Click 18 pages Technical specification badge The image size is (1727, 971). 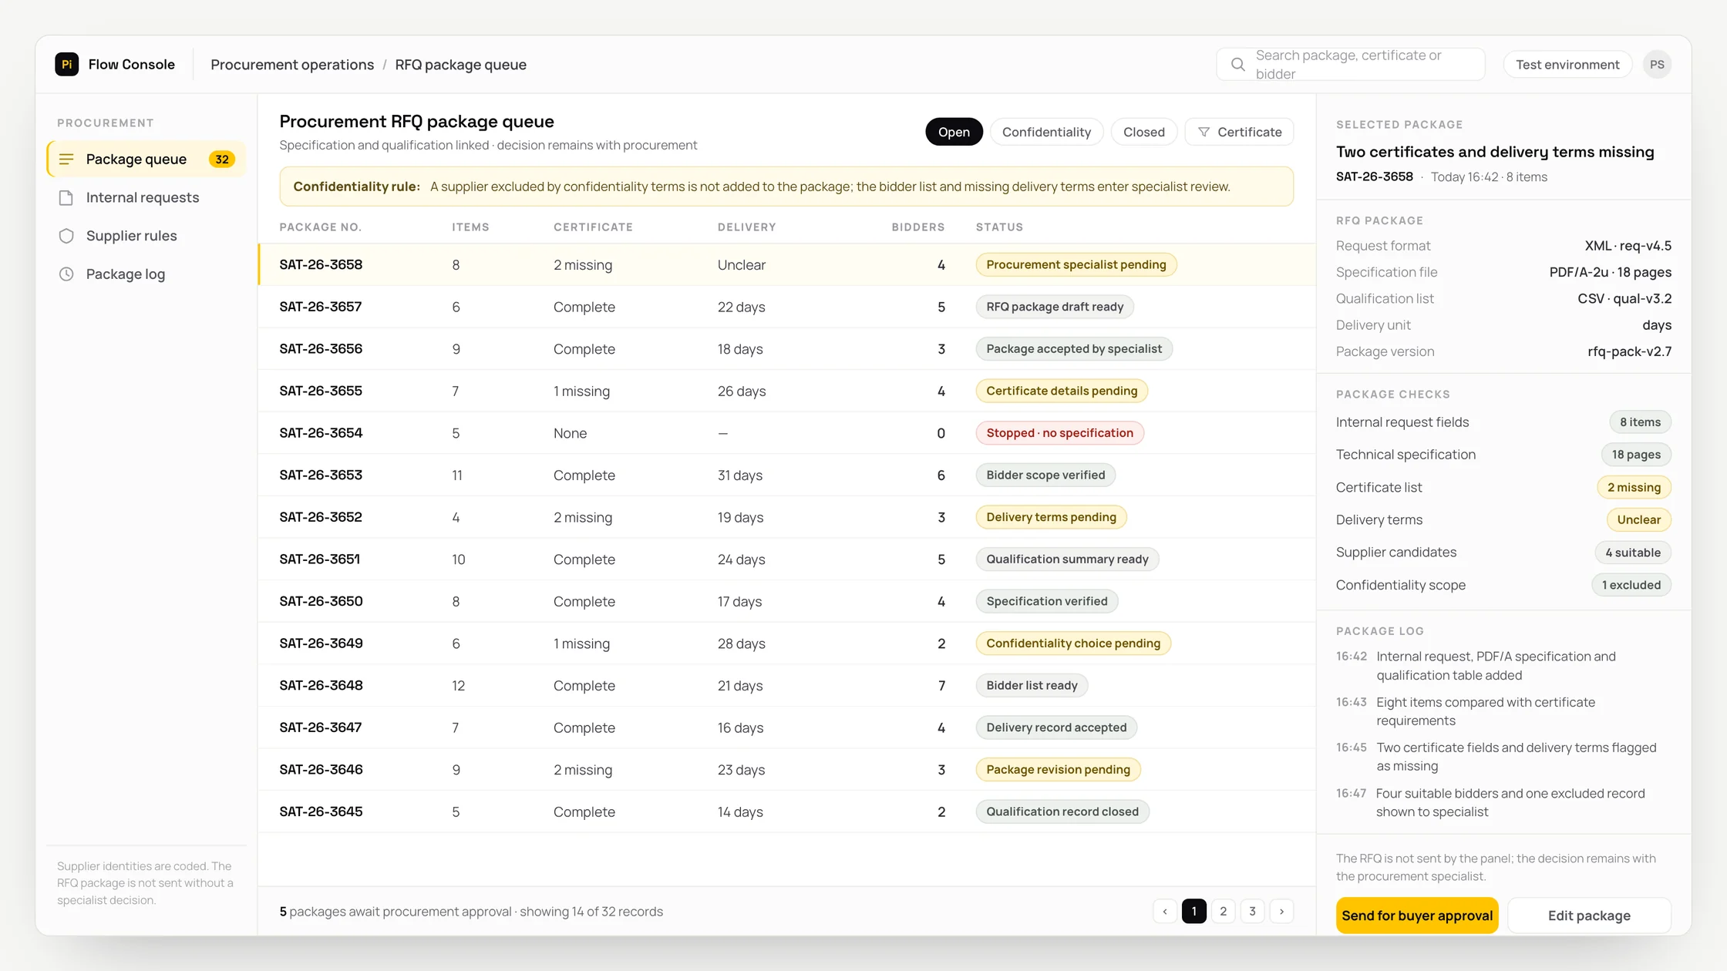(1636, 455)
